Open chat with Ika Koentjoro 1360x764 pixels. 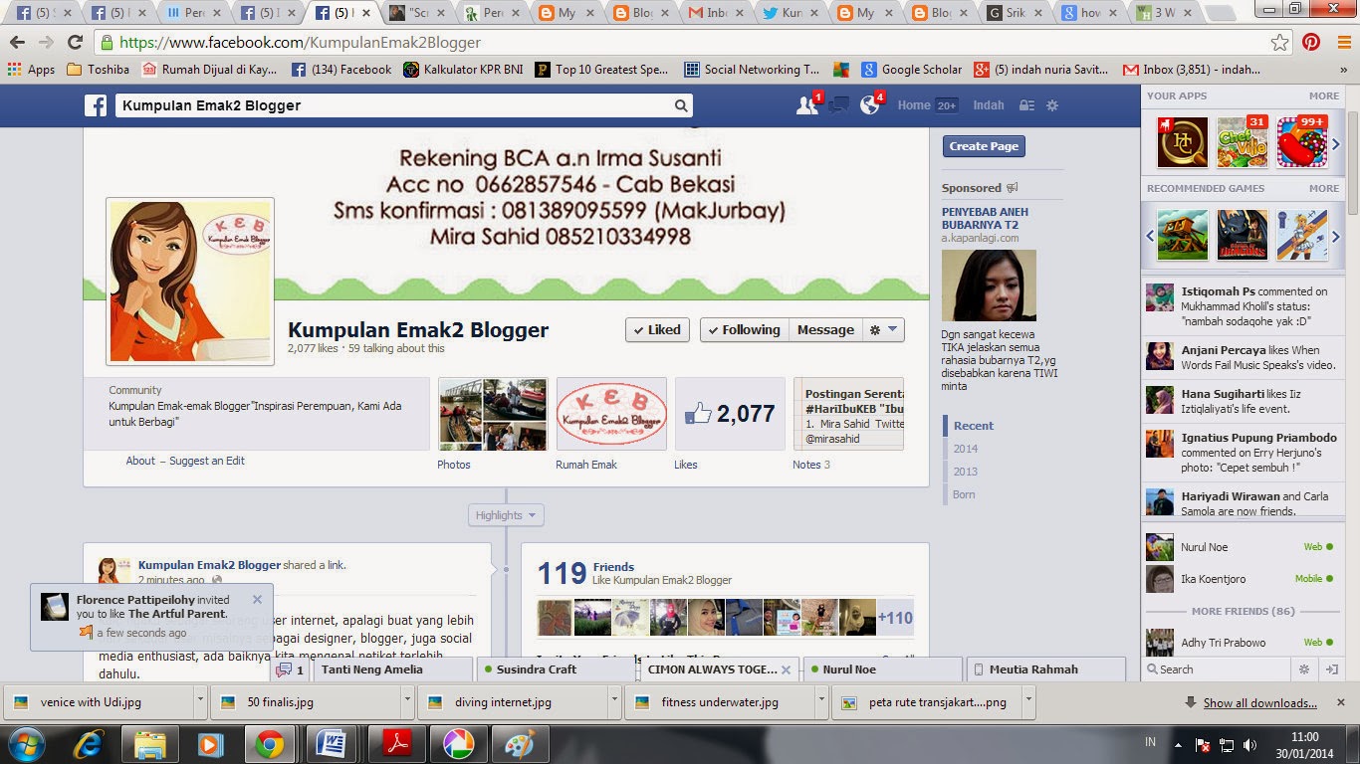[1241, 579]
